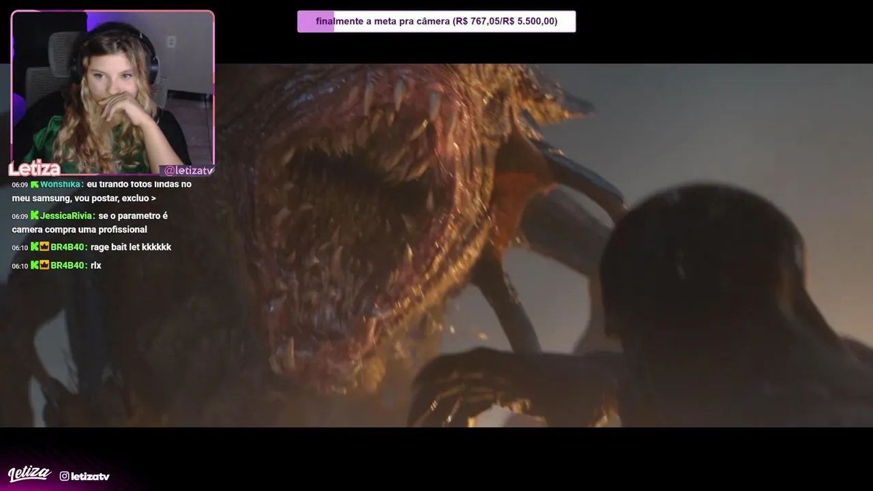Open username Wonshika in chat
Viewport: 873px width, 491px height.
pyautogui.click(x=62, y=184)
